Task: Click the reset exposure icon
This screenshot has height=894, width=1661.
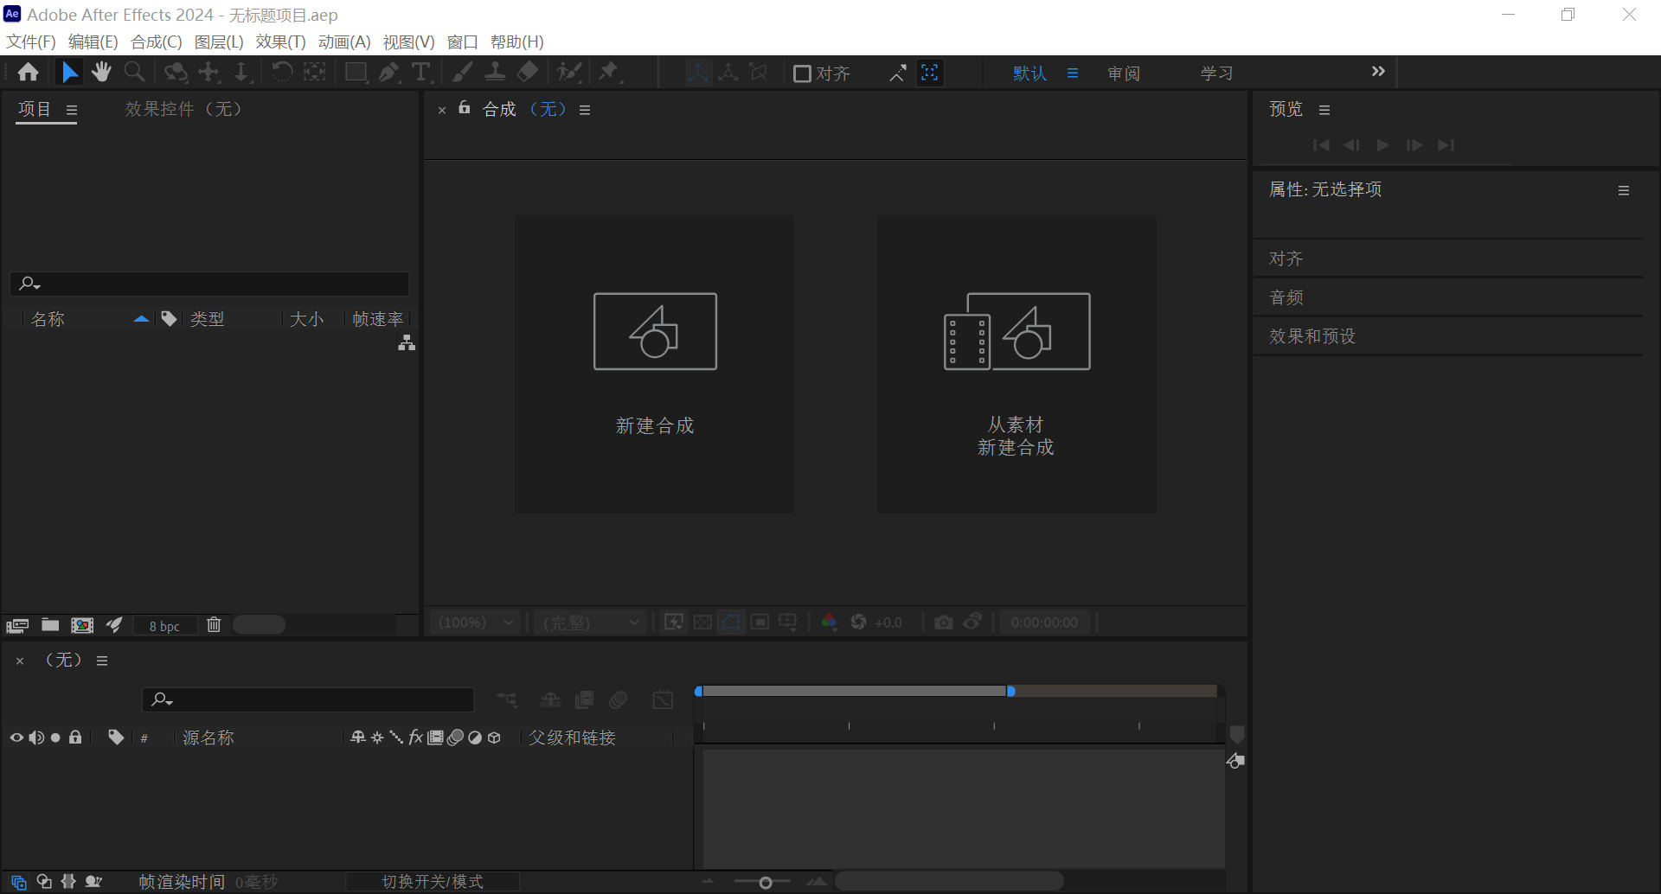Action: (x=858, y=623)
